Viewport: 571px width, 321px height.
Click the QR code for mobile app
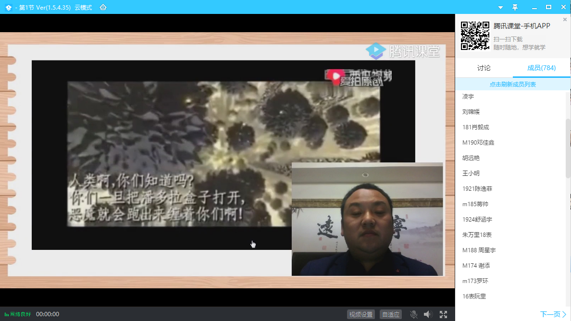[x=475, y=36]
